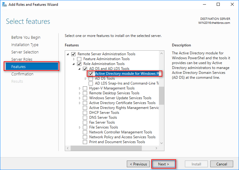Click the Previous button
The height and width of the screenshot is (170, 239).
click(138, 164)
